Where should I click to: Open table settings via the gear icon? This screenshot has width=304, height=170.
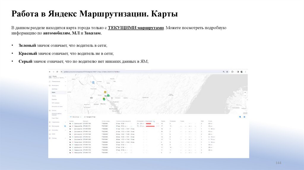(245, 117)
